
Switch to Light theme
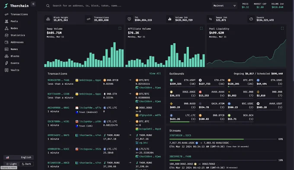pyautogui.click(x=12, y=164)
